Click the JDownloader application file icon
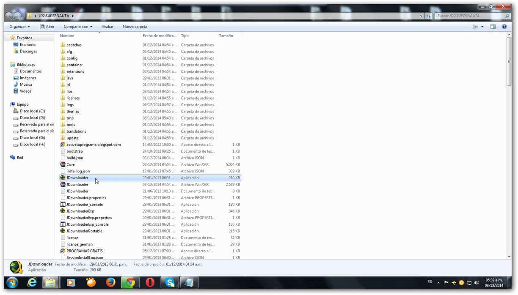The height and width of the screenshot is (295, 518). (x=63, y=178)
